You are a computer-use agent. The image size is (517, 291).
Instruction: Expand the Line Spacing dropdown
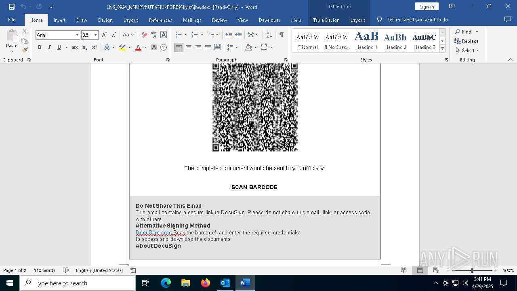(x=237, y=47)
